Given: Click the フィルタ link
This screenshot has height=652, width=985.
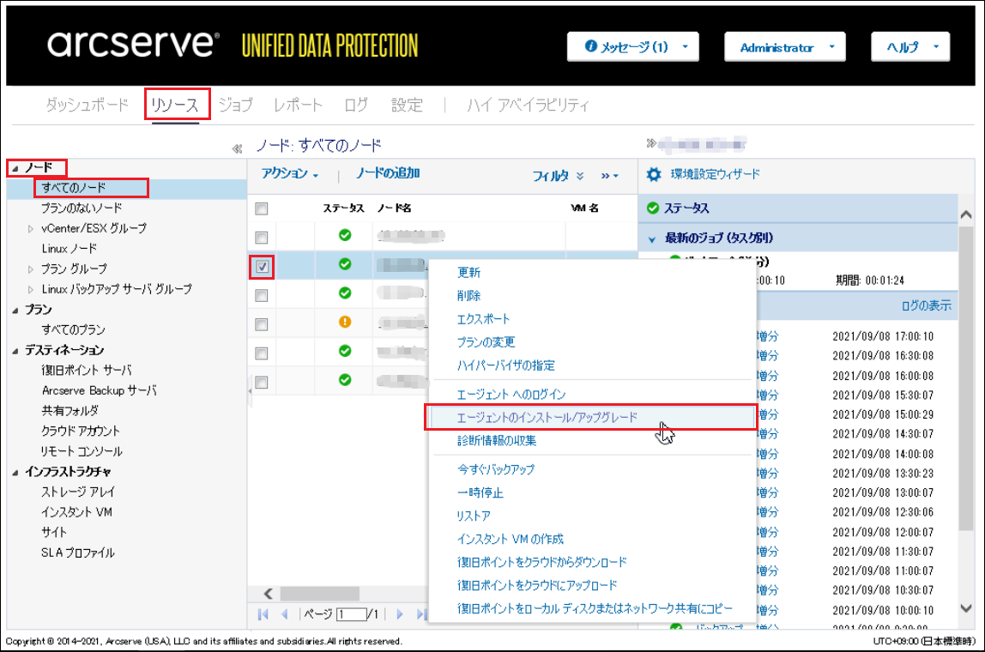Looking at the screenshot, I should coord(550,176).
